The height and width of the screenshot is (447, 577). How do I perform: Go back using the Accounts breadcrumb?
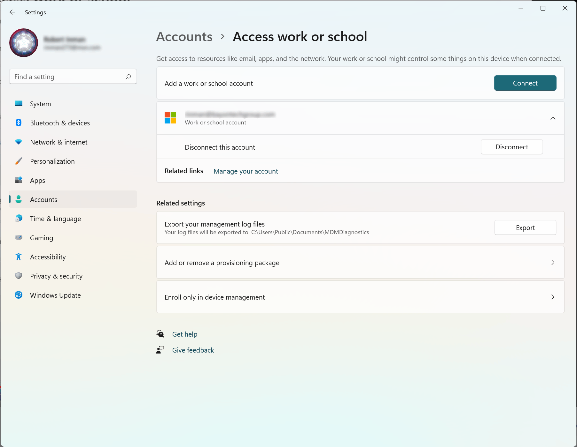click(x=184, y=37)
